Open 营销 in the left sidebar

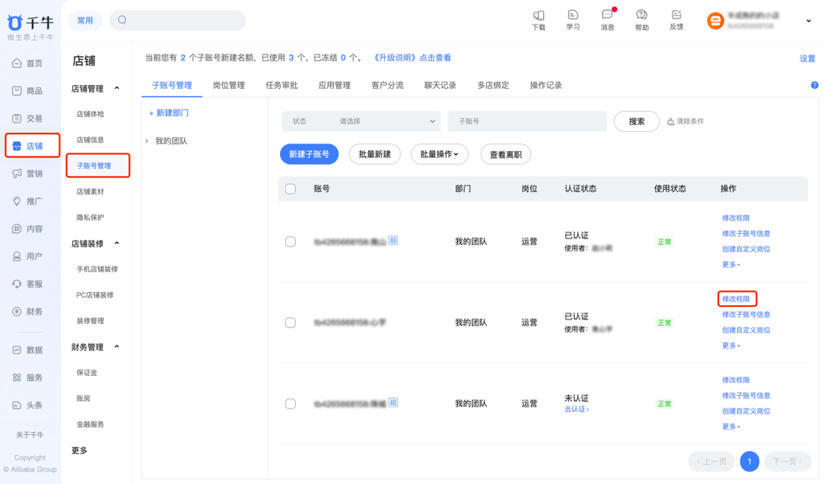(x=26, y=173)
